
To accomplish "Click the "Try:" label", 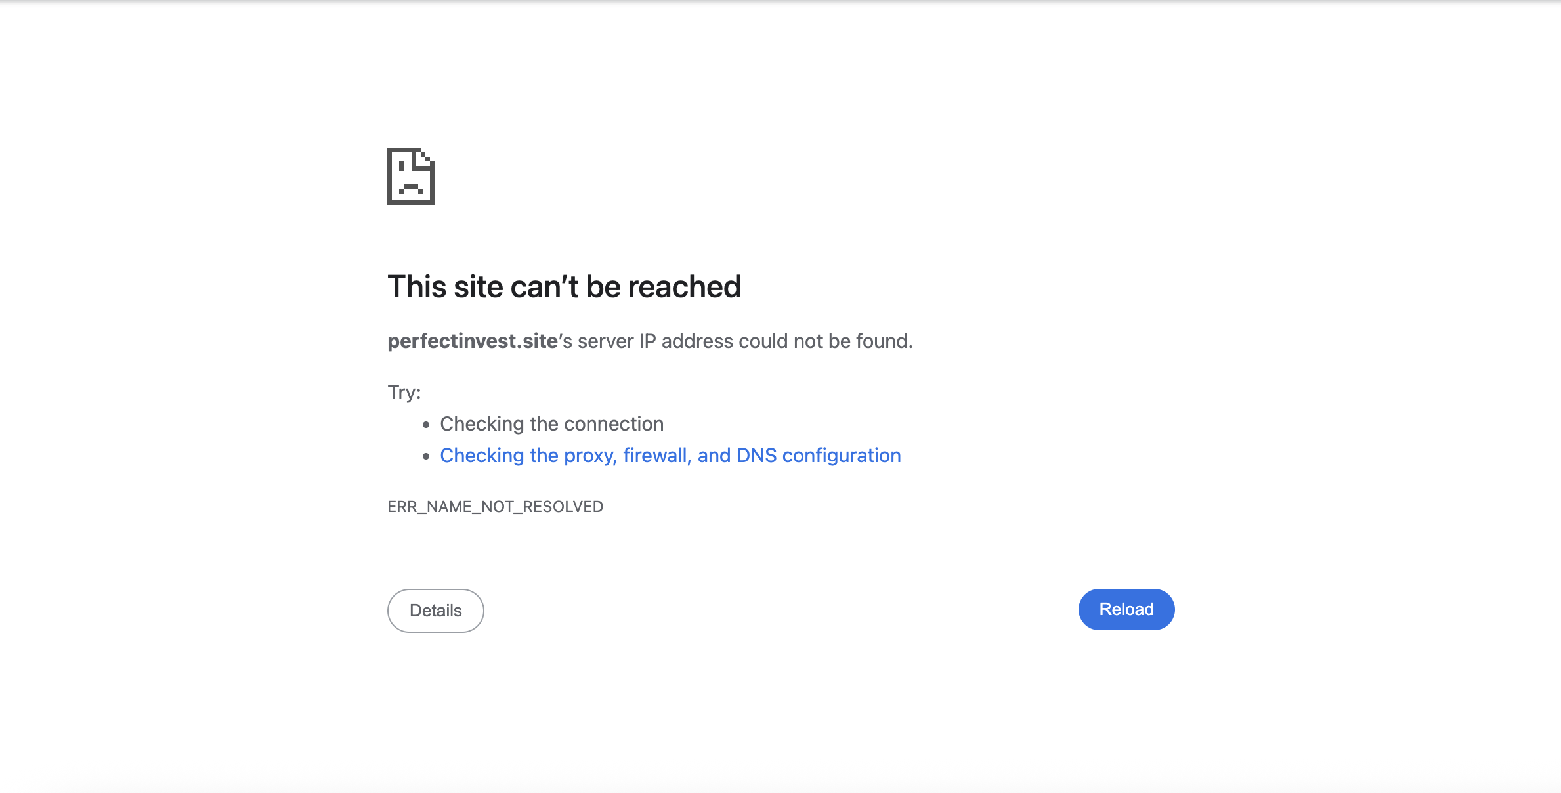I will pyautogui.click(x=404, y=393).
